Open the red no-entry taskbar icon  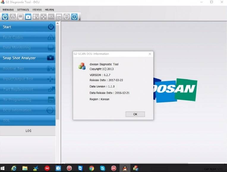(69, 168)
